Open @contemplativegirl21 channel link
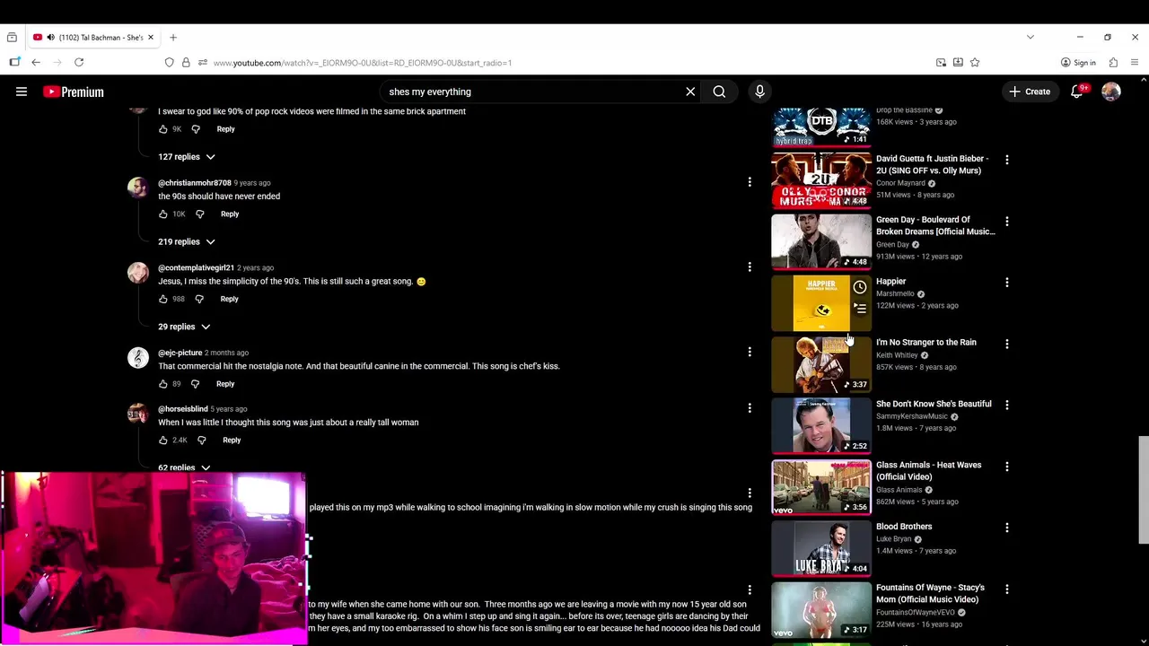This screenshot has width=1149, height=646. click(196, 267)
